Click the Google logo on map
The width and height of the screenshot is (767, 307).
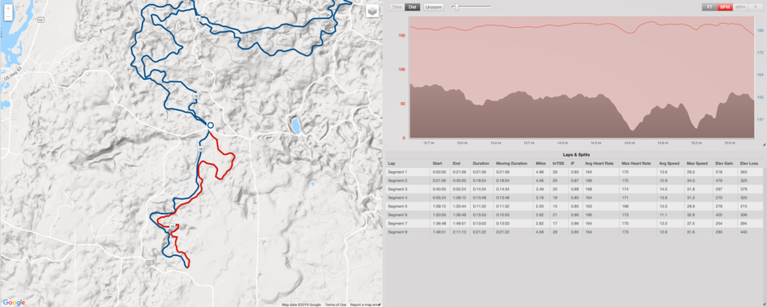coord(13,303)
